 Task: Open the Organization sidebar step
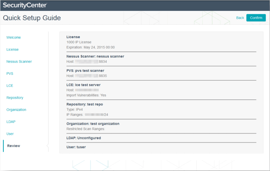16,110
